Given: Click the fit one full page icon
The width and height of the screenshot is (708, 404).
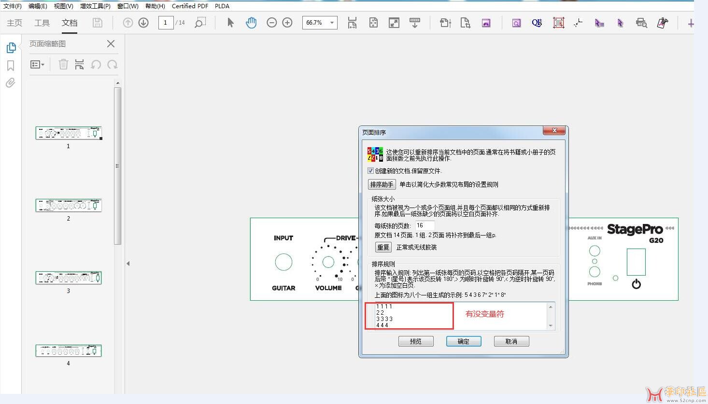Looking at the screenshot, I should click(373, 23).
